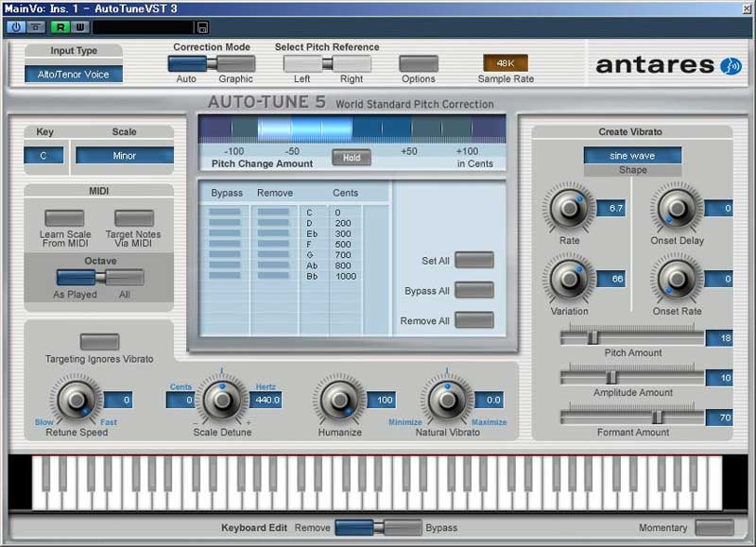Enable the green R read automation button
The height and width of the screenshot is (547, 756).
(60, 27)
